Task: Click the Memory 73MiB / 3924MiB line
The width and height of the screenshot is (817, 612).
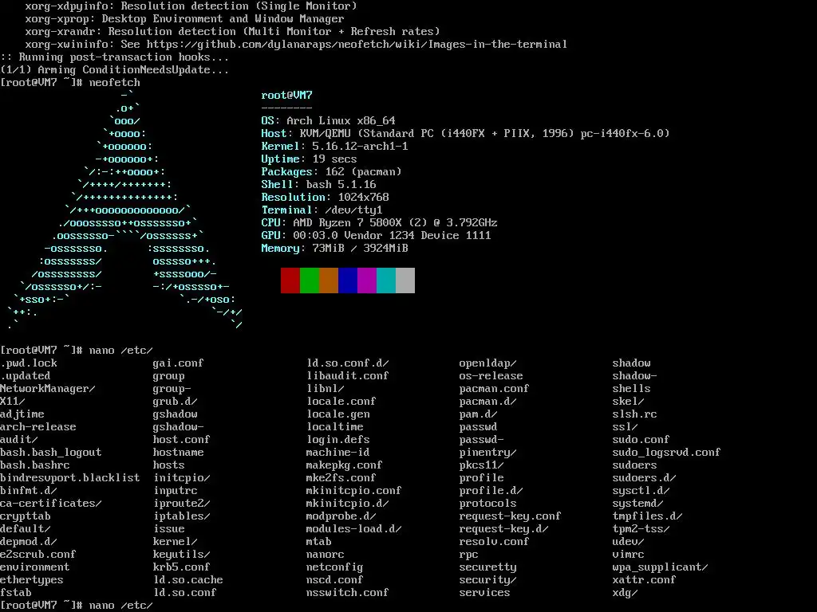Action: click(334, 249)
